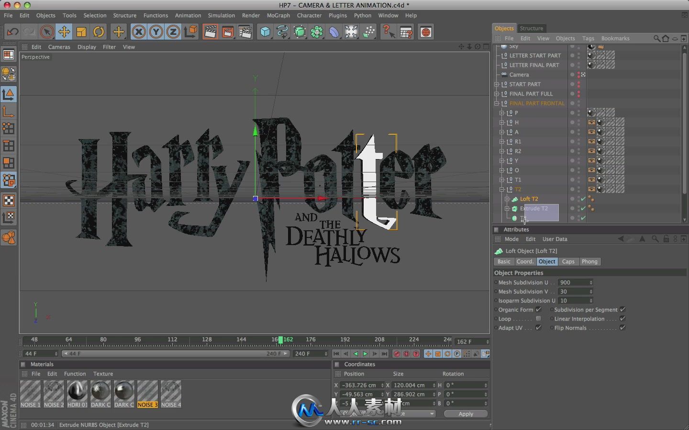Toggle Subdivision per Segment checkbox

(x=622, y=310)
